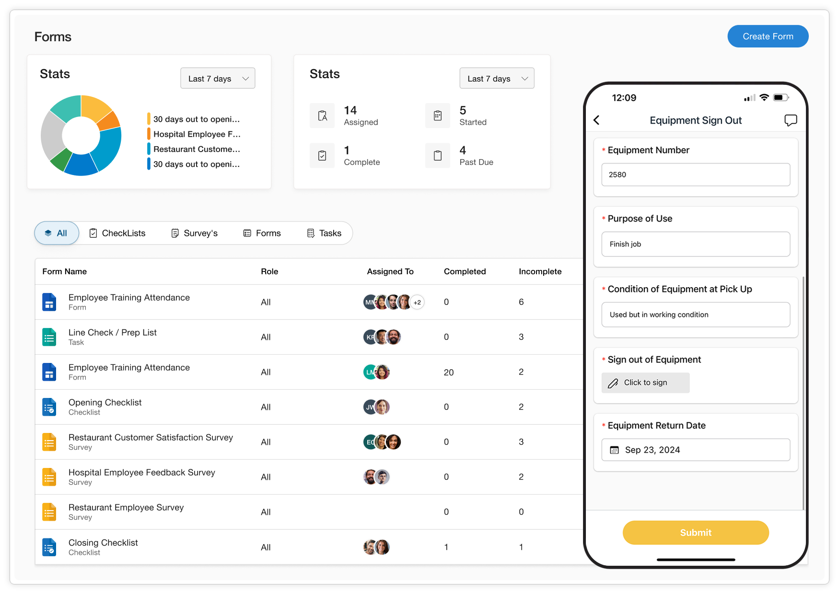The width and height of the screenshot is (839, 595).
Task: Select the All filter tab
Action: [x=56, y=233]
